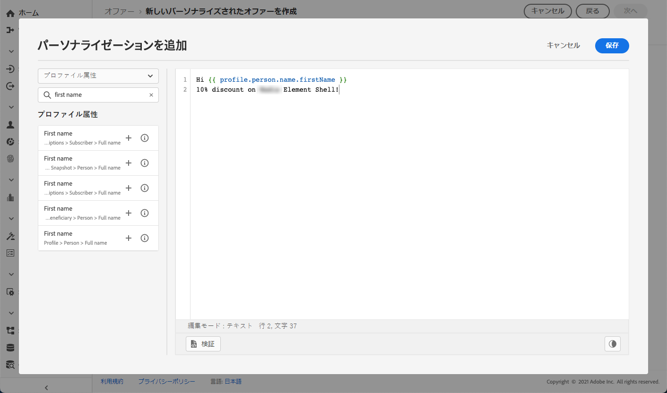Click the segment donut icon in background sidebar
667x393 pixels.
pos(10,142)
